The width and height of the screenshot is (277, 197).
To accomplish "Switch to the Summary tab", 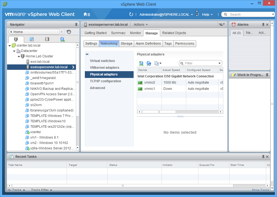I will 118,33.
